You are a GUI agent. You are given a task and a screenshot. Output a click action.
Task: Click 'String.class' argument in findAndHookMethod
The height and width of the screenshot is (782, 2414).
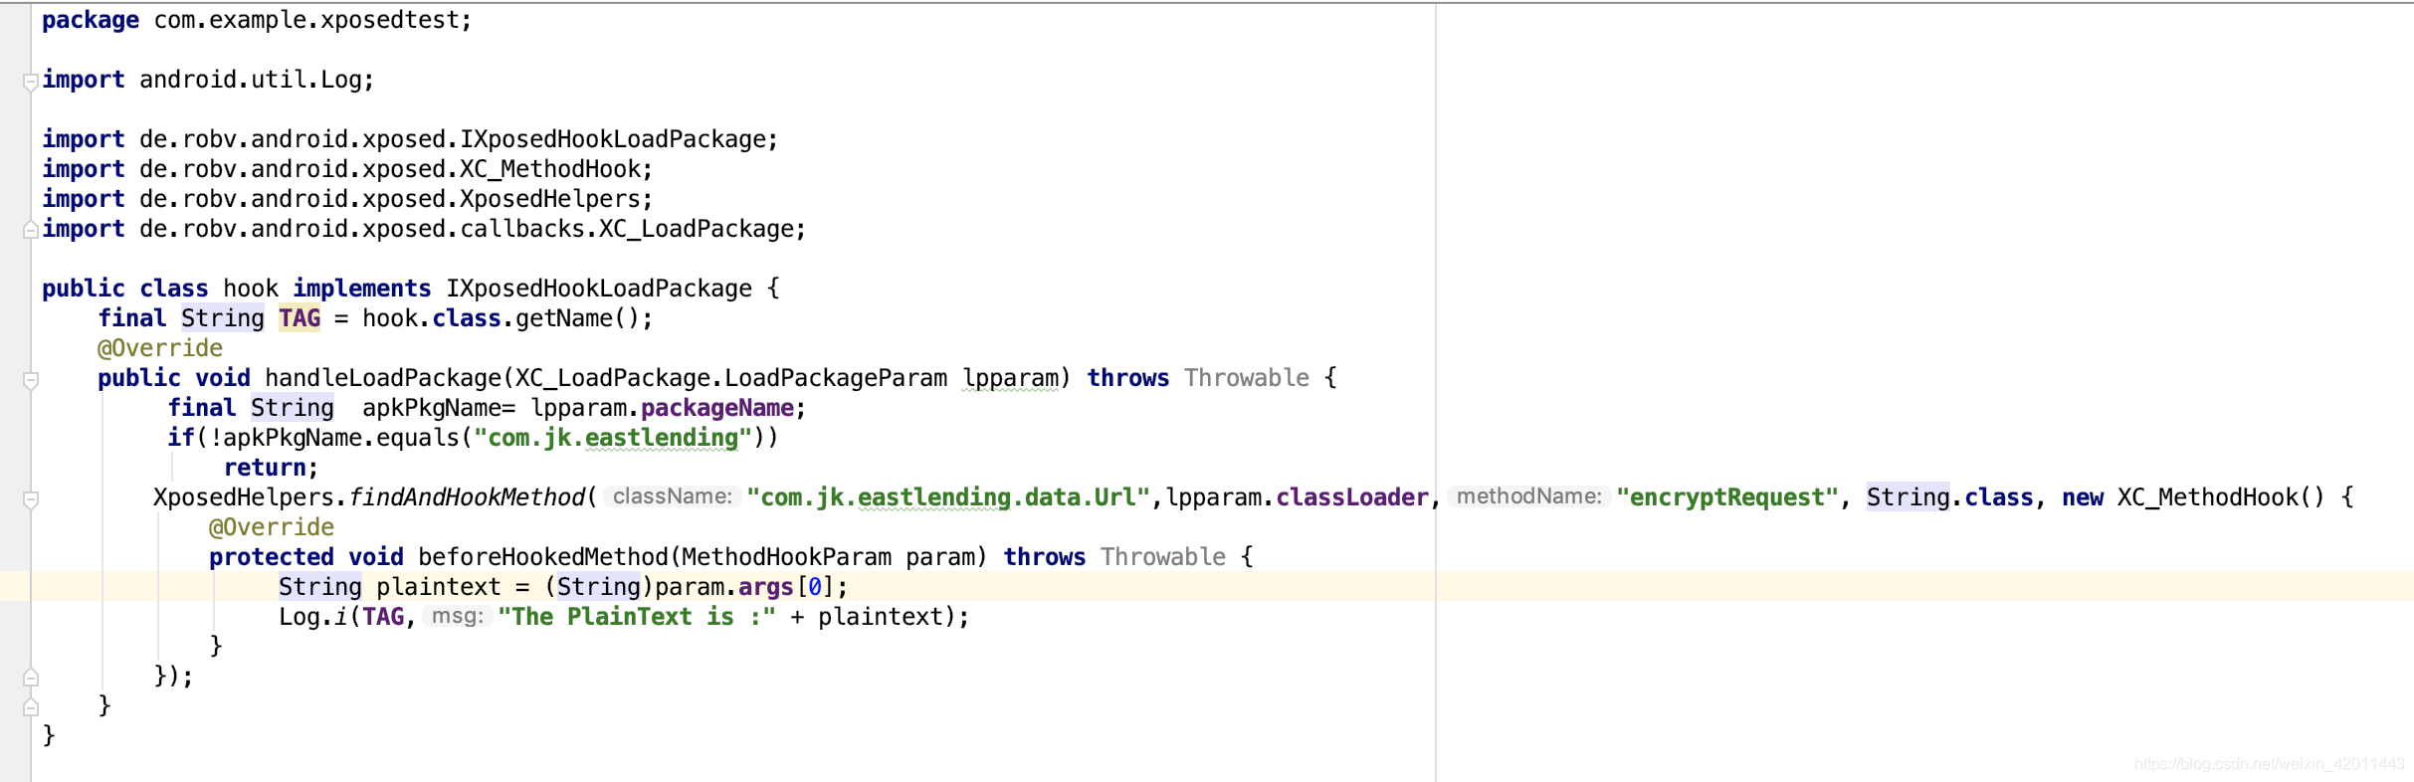[1949, 497]
